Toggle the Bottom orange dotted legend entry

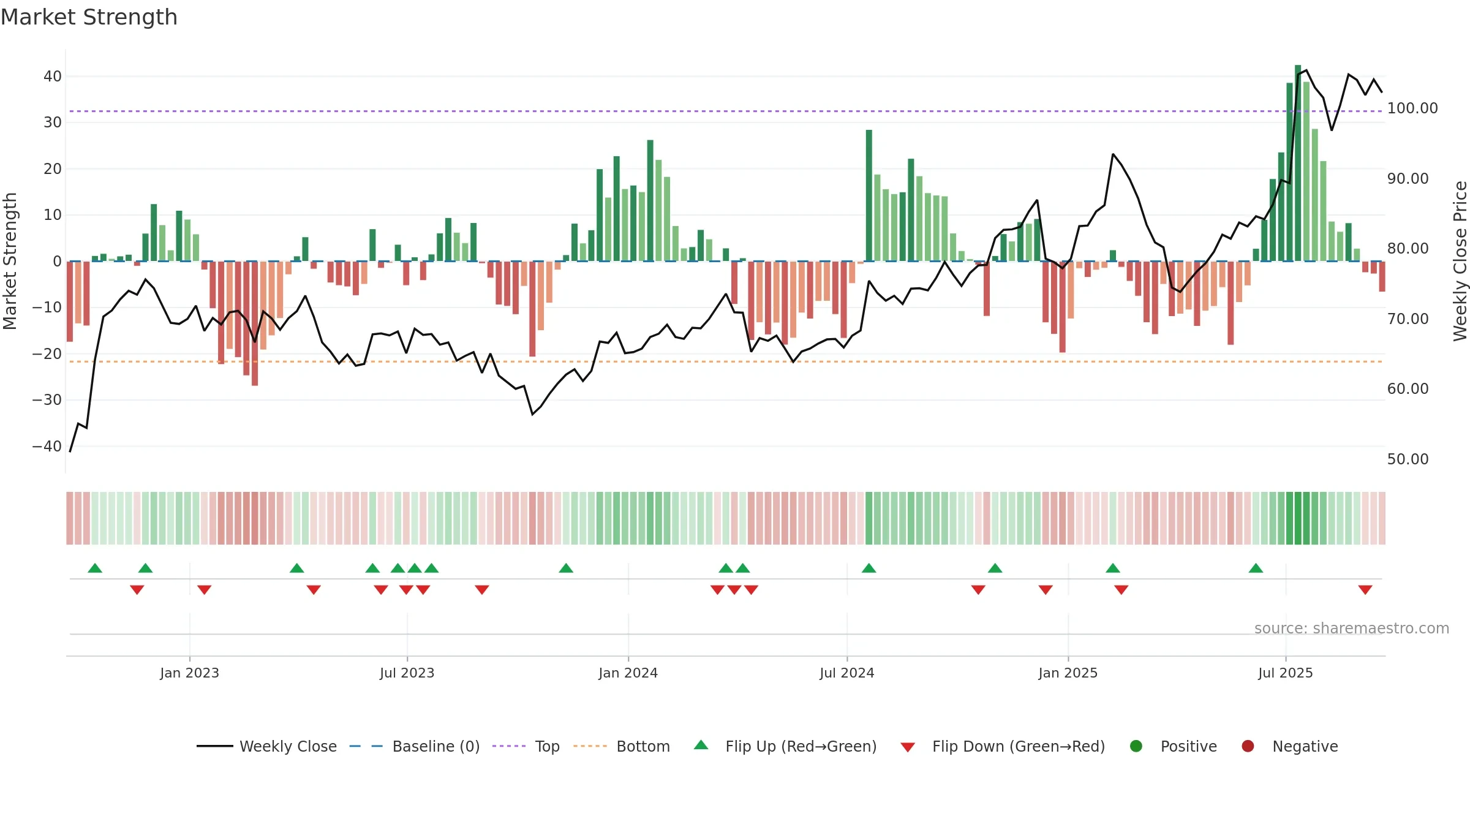622,746
